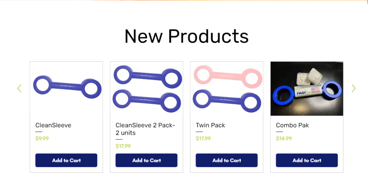Screen dimensions: 368x186
Task: Open the CleanSleeve 2 Pack- 2 units title
Action: [145, 129]
